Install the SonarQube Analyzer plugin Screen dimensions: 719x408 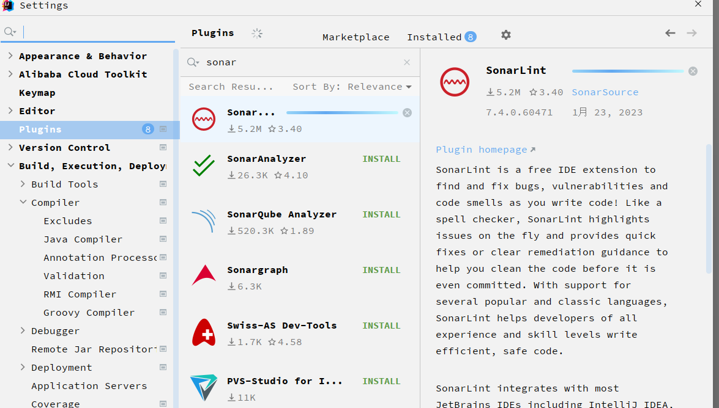click(x=381, y=214)
